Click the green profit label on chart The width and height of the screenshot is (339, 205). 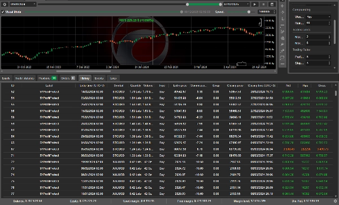click(136, 20)
